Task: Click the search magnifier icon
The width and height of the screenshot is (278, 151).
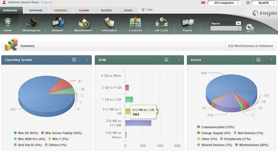Action: pos(239,28)
